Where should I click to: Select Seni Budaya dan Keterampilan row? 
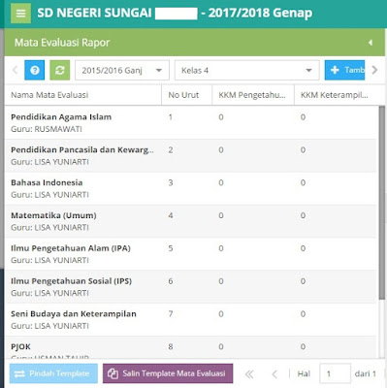(x=191, y=320)
